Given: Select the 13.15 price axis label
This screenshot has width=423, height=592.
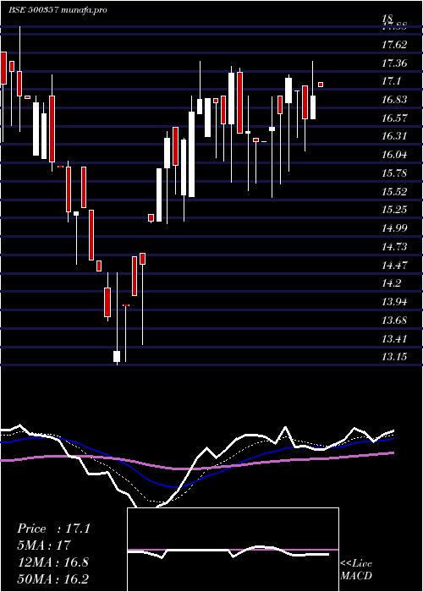Looking at the screenshot, I should click(x=394, y=357).
